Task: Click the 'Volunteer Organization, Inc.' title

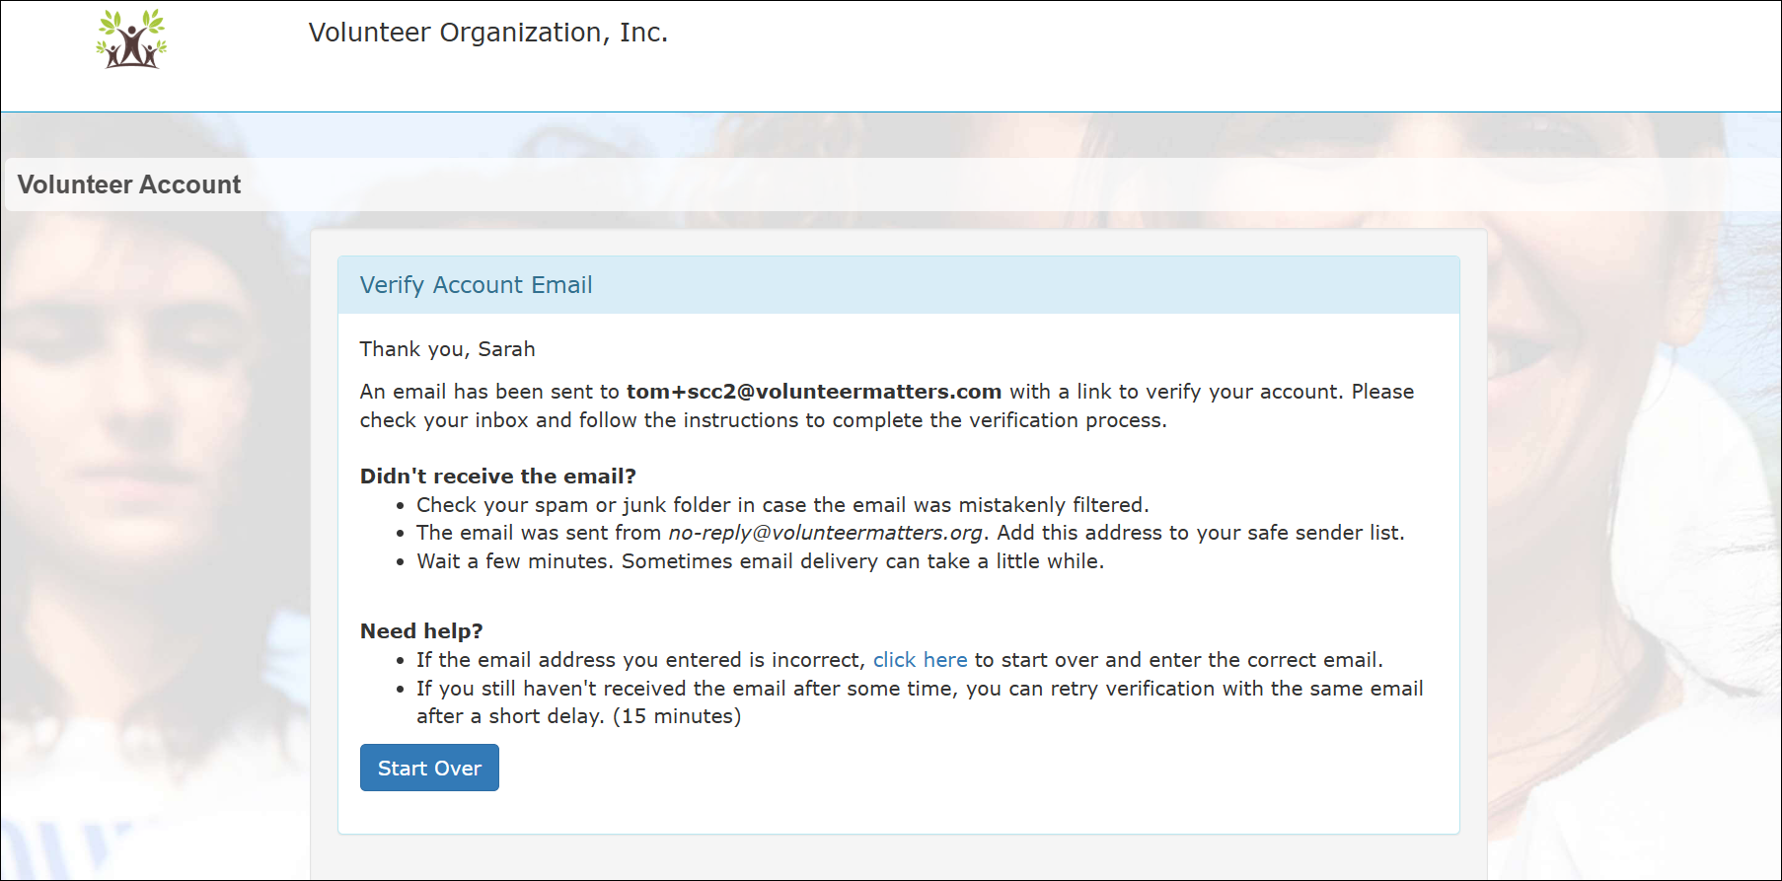Action: (x=488, y=33)
